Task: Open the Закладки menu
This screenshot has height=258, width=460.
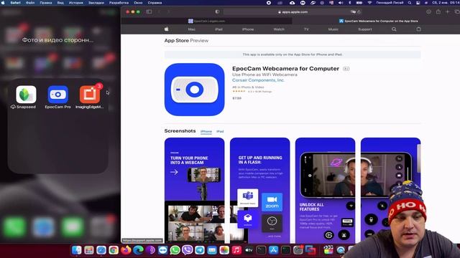Action: tap(96, 3)
